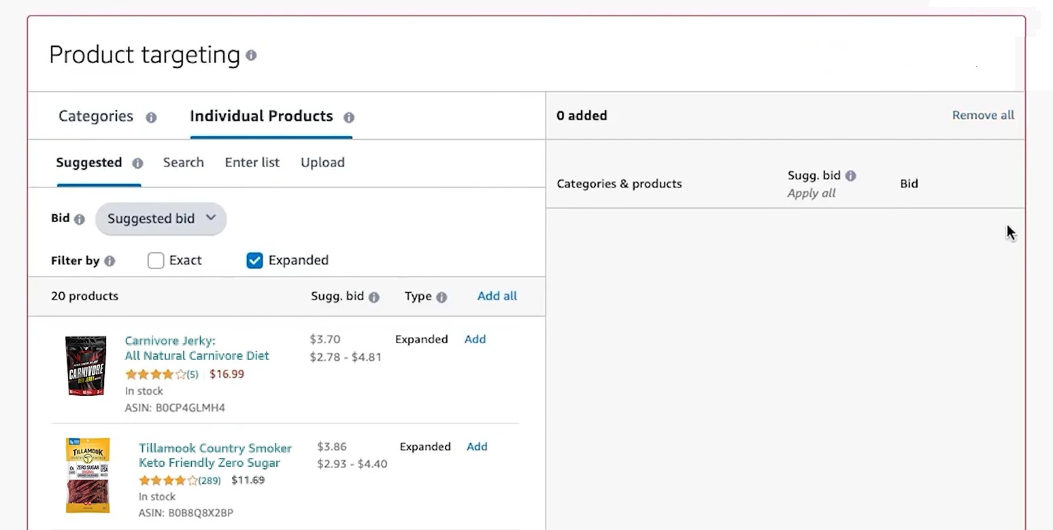Screen dimensions: 1053x530
Task: Click info icon beside Categories tab
Action: point(151,118)
